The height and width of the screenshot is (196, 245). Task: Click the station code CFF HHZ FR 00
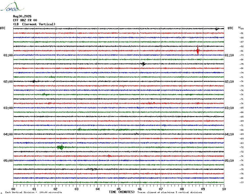pyautogui.click(x=25, y=20)
